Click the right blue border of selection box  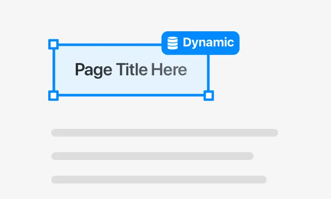click(209, 72)
